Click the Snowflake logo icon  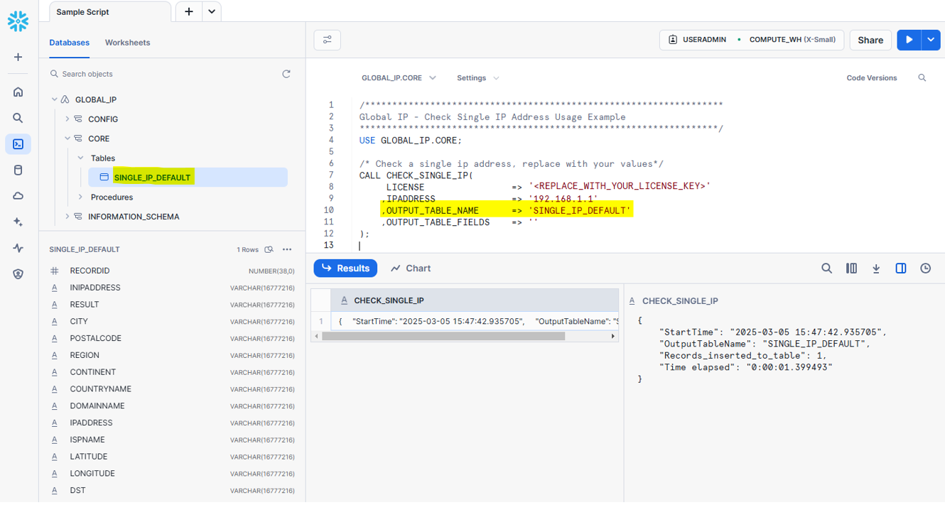point(18,21)
